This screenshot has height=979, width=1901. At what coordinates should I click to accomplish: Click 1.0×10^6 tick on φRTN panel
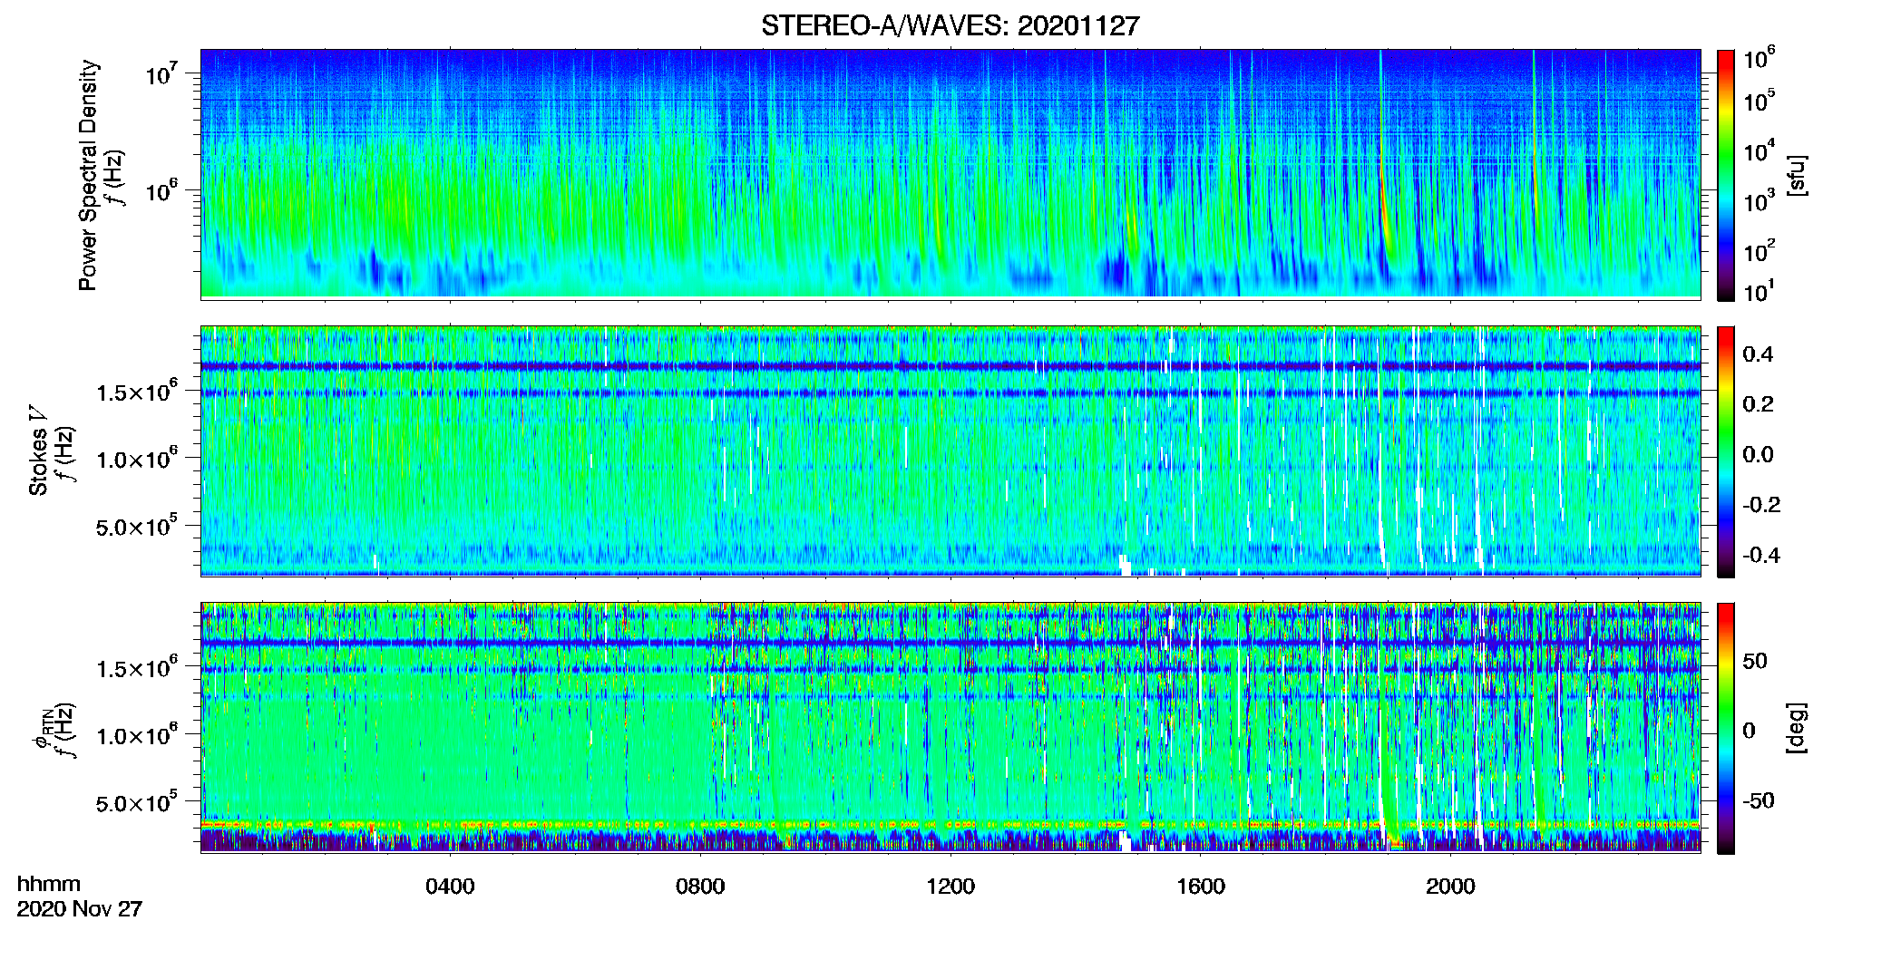click(x=137, y=735)
